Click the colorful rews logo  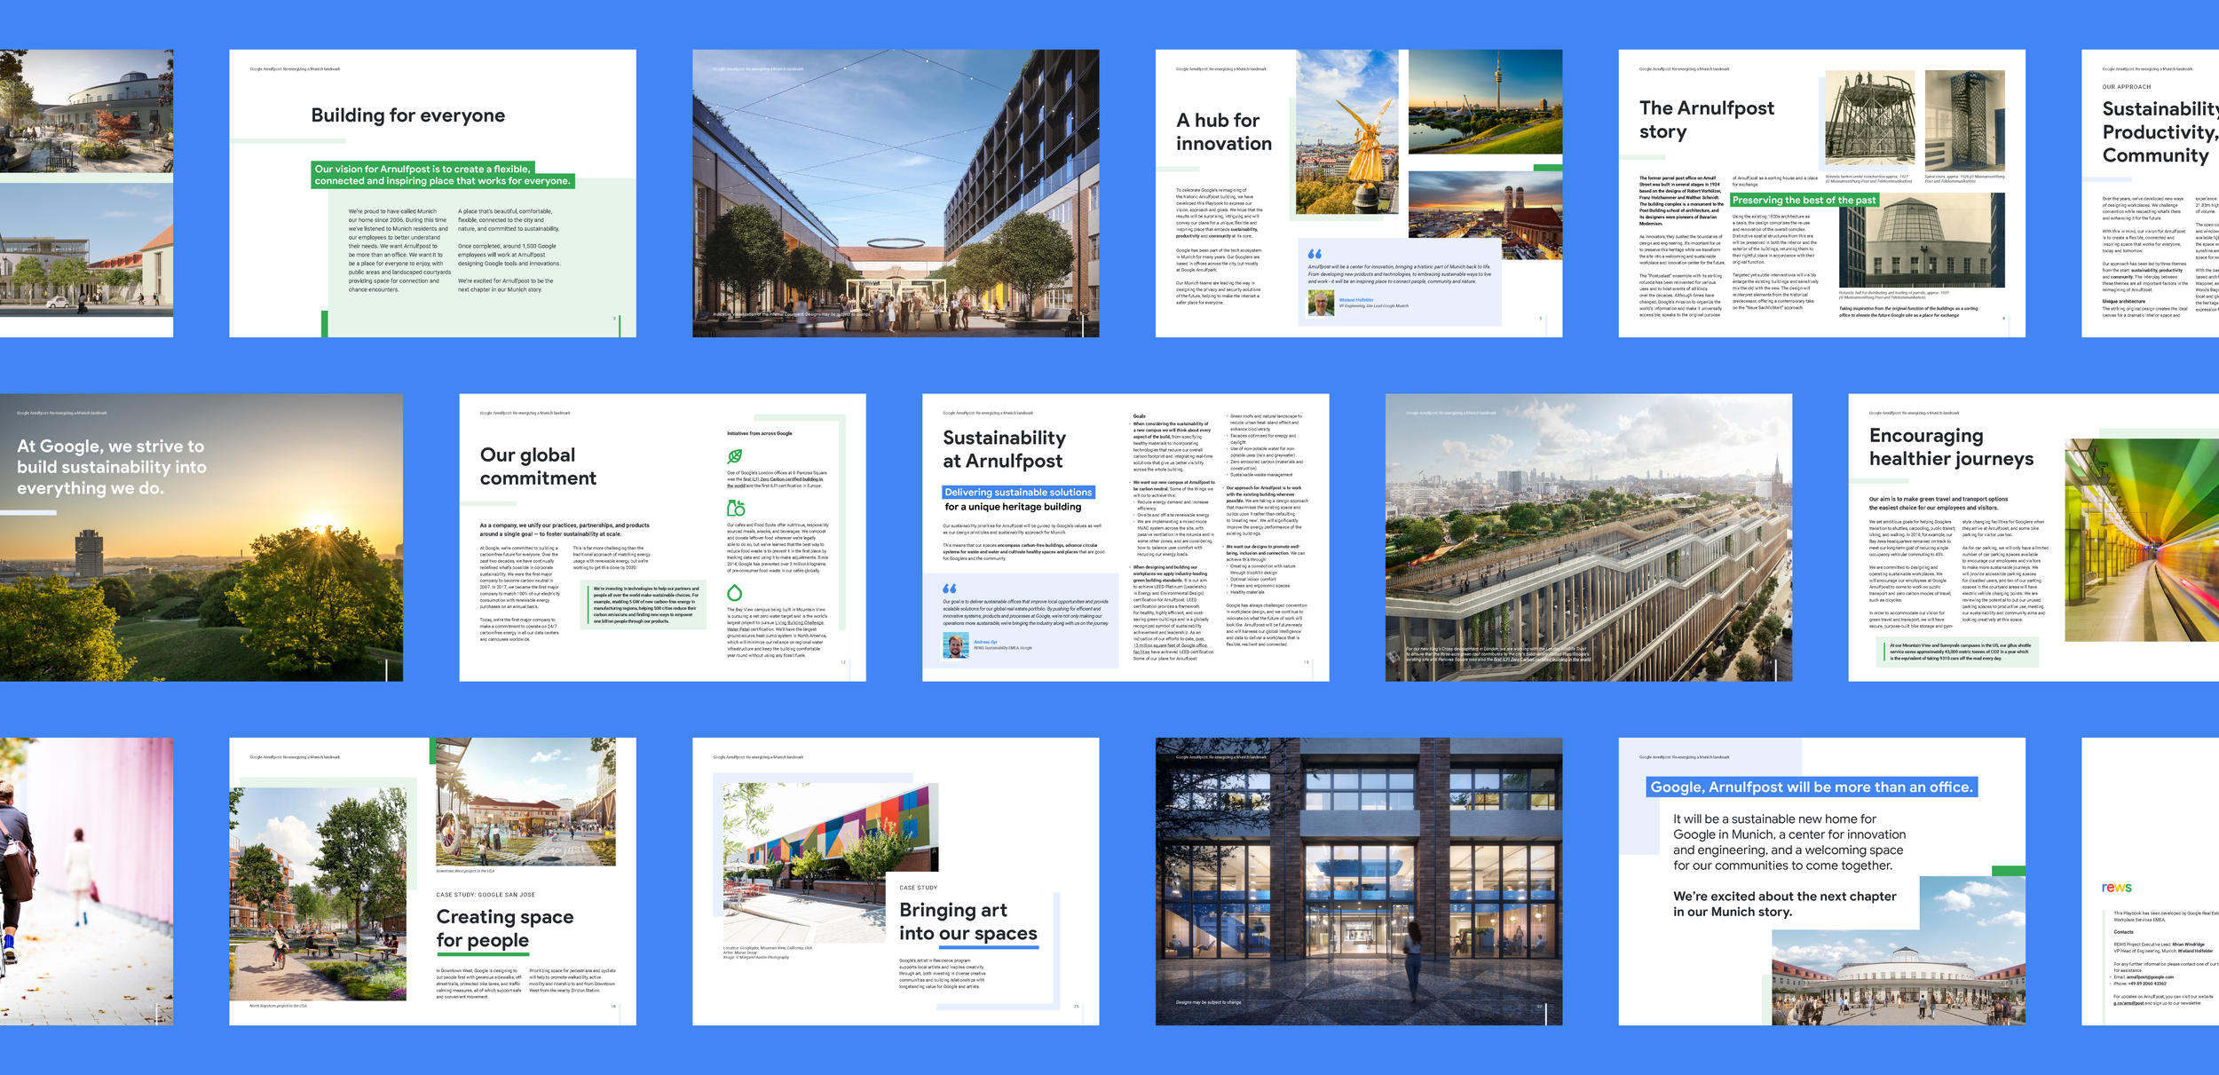click(2116, 888)
